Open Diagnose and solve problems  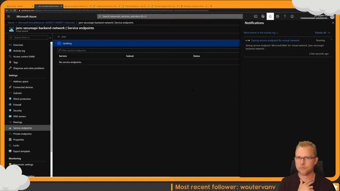coord(29,68)
